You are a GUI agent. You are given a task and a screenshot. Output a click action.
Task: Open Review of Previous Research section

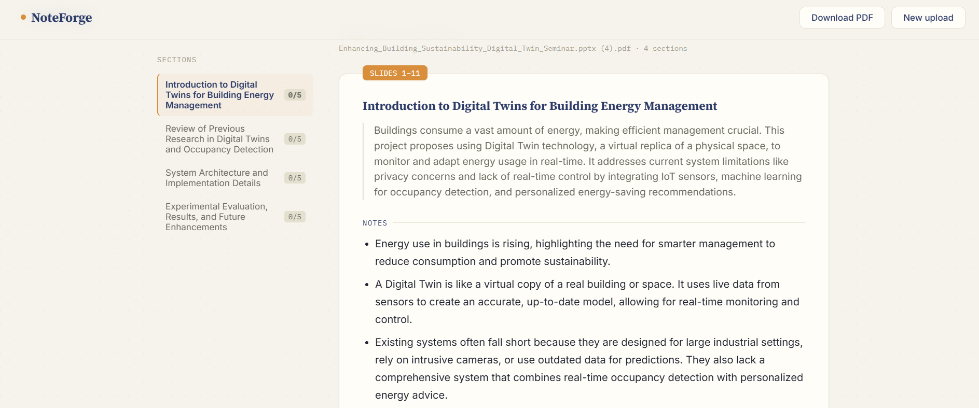(235, 139)
